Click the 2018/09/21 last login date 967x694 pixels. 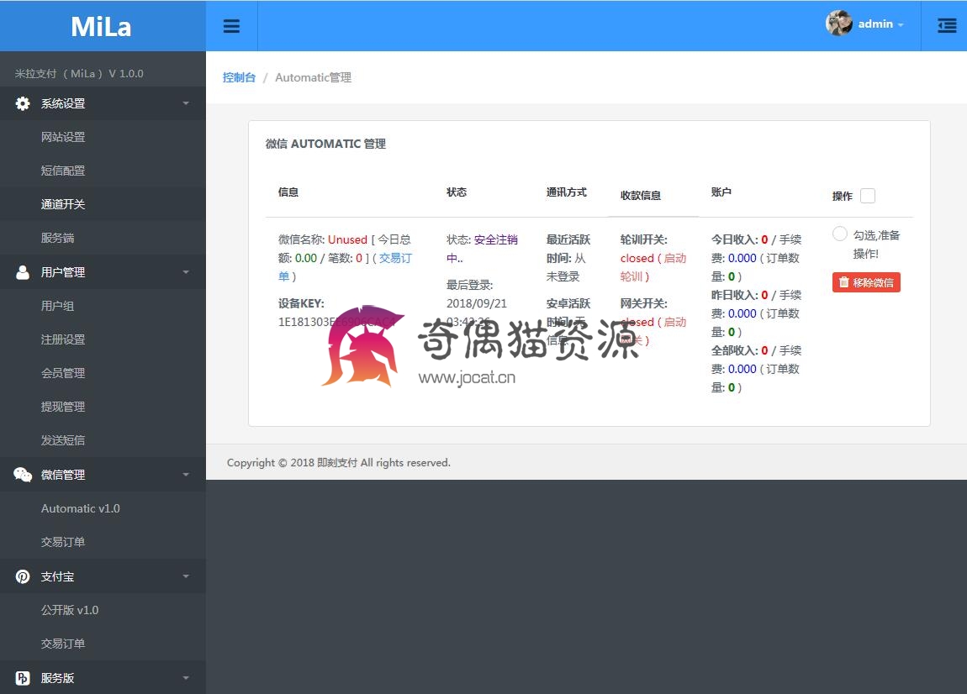(477, 304)
